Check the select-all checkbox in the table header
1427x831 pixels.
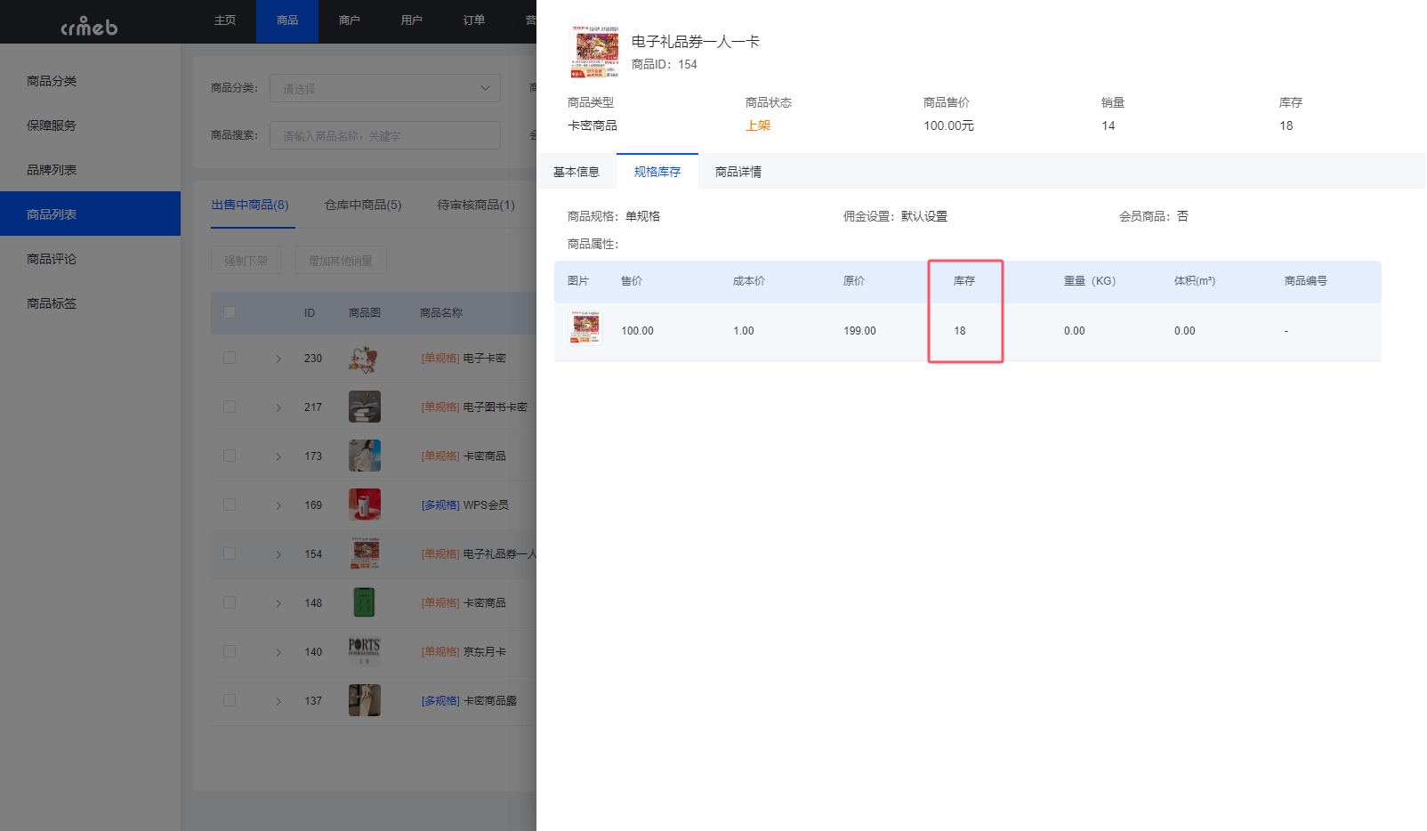[x=230, y=312]
